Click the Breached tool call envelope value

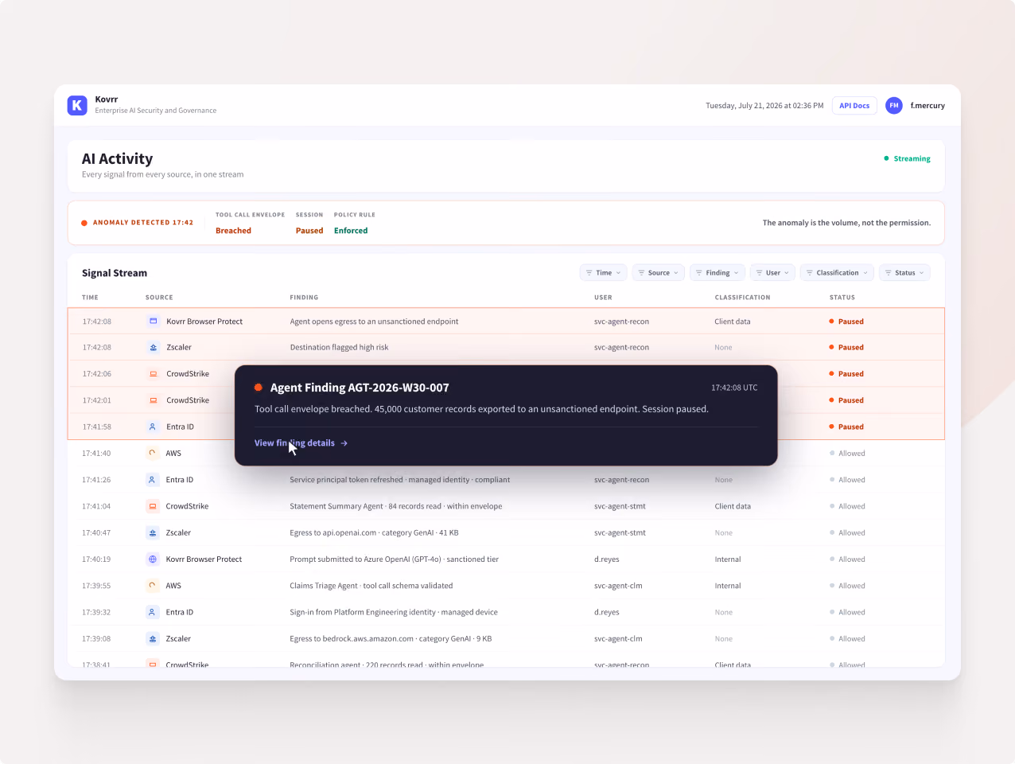(x=233, y=231)
